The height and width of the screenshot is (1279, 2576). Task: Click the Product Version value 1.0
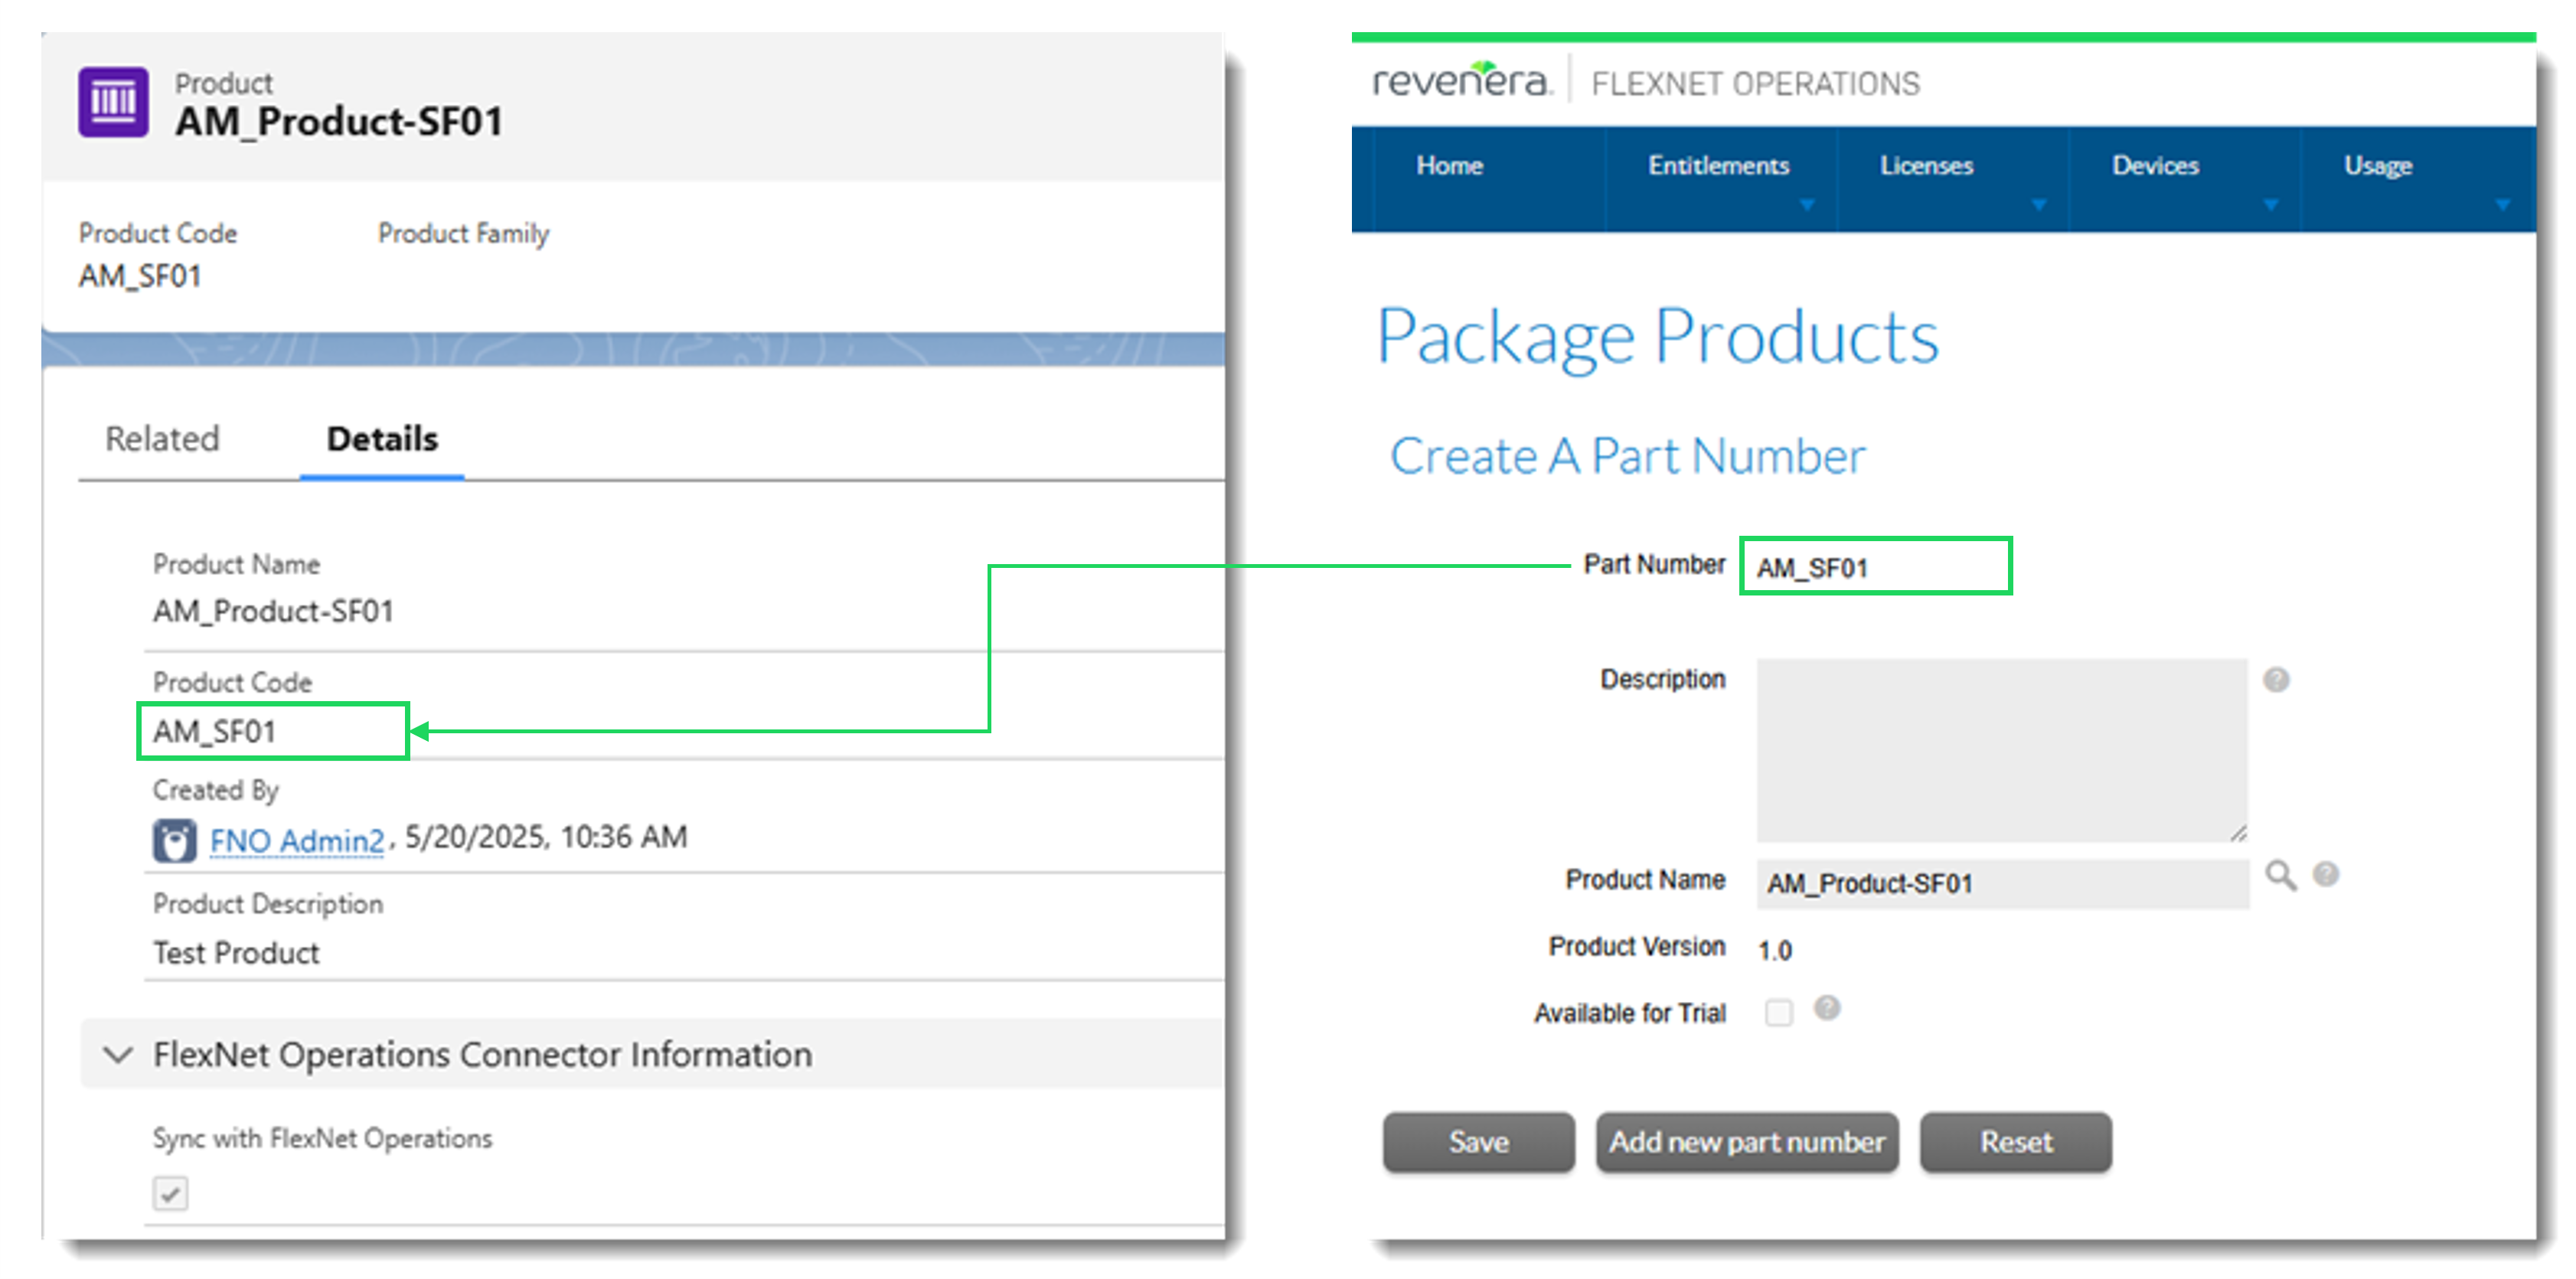click(x=1775, y=950)
